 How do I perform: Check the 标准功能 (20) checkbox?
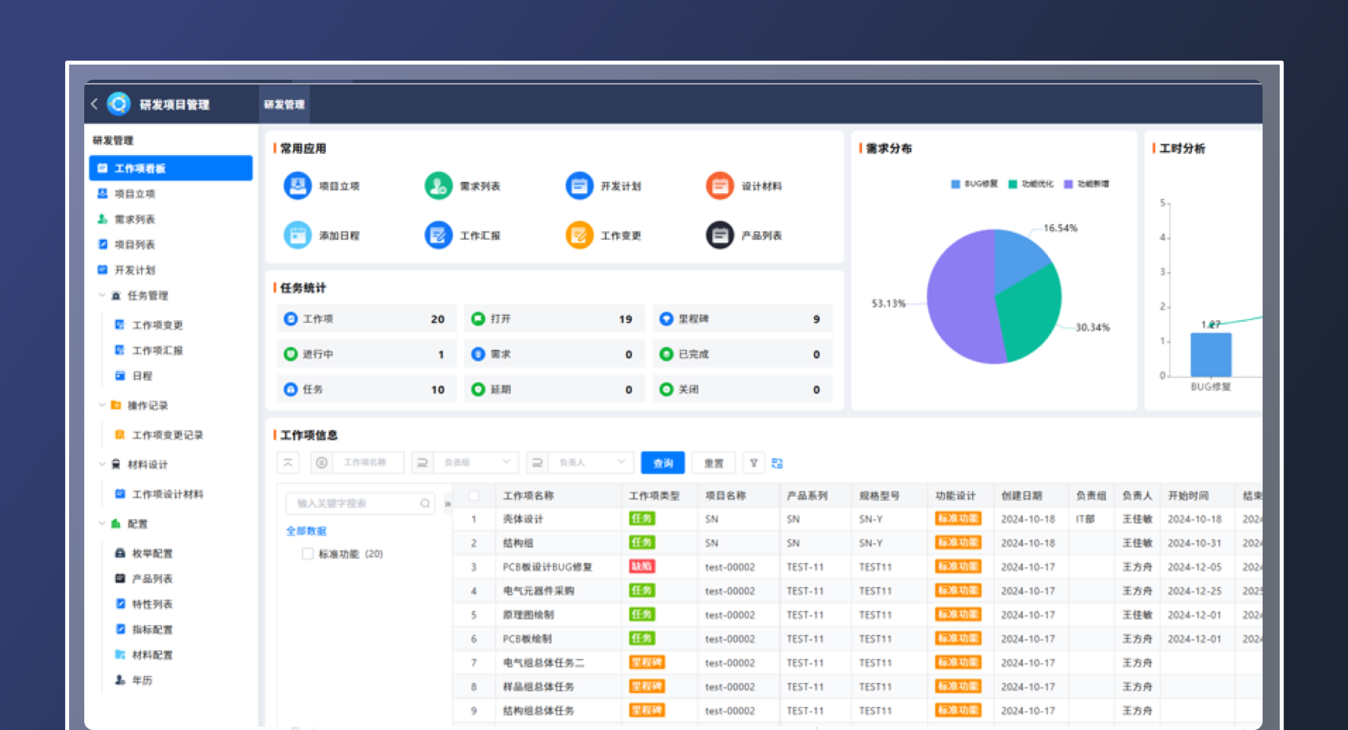point(307,554)
